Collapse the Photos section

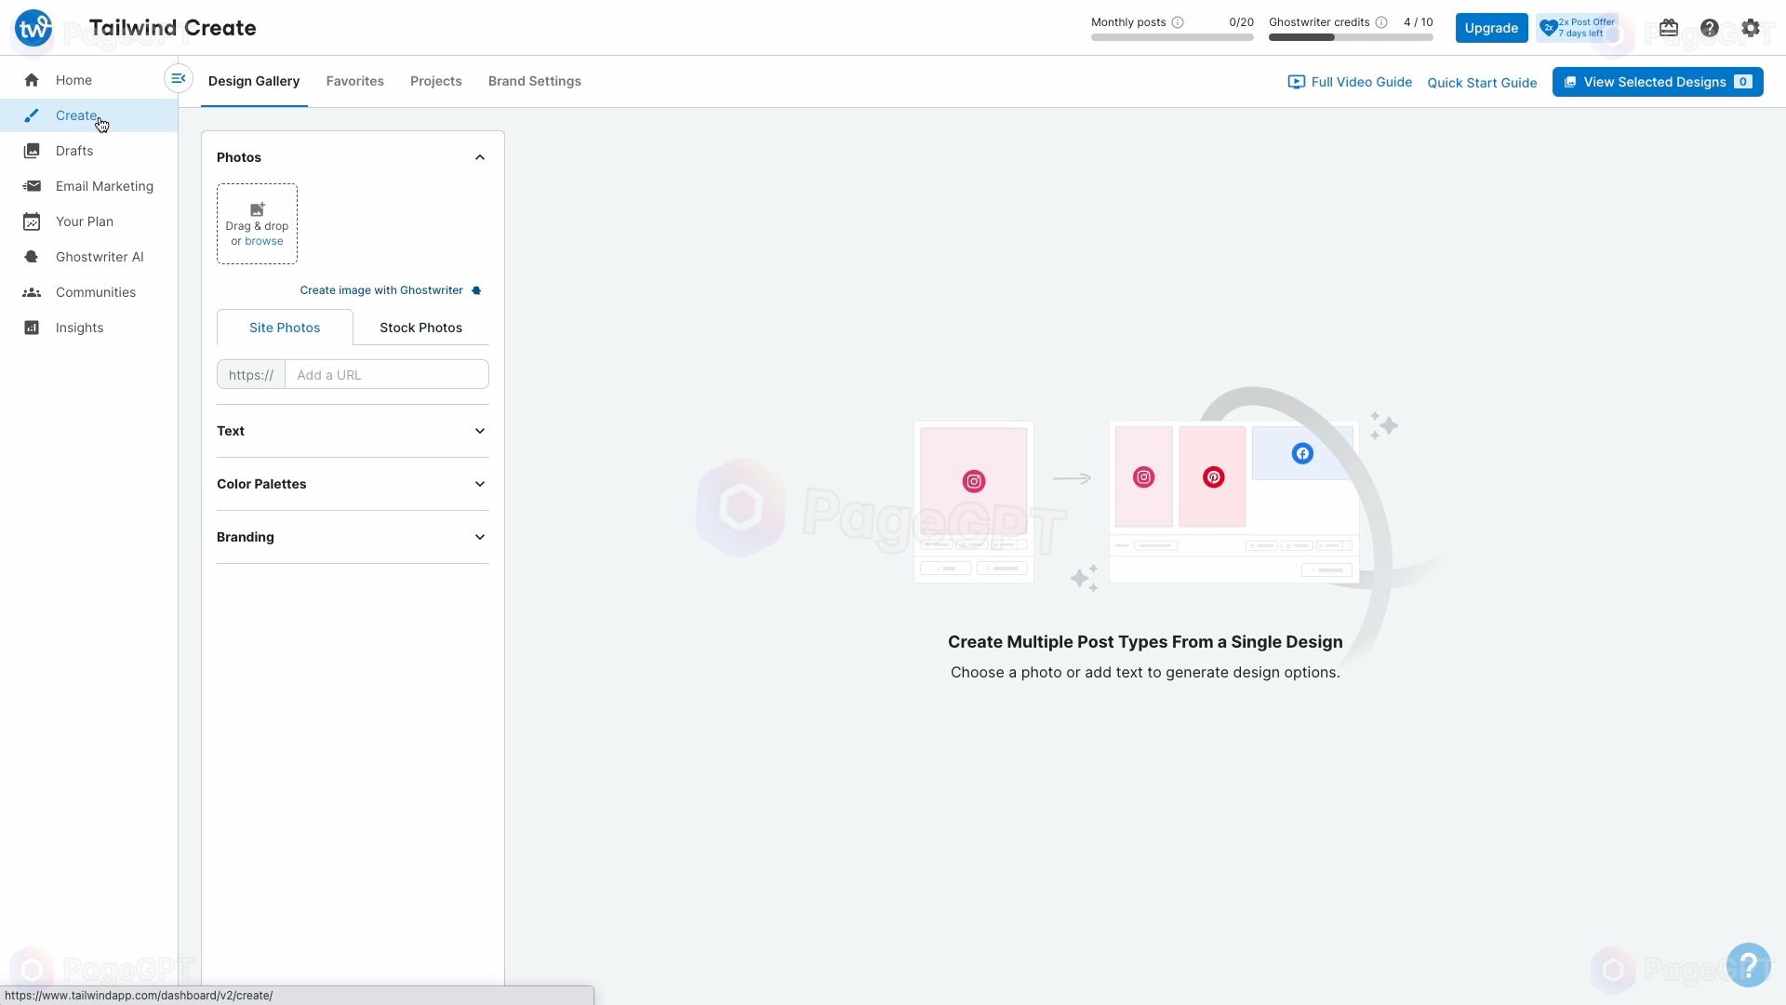tap(480, 157)
